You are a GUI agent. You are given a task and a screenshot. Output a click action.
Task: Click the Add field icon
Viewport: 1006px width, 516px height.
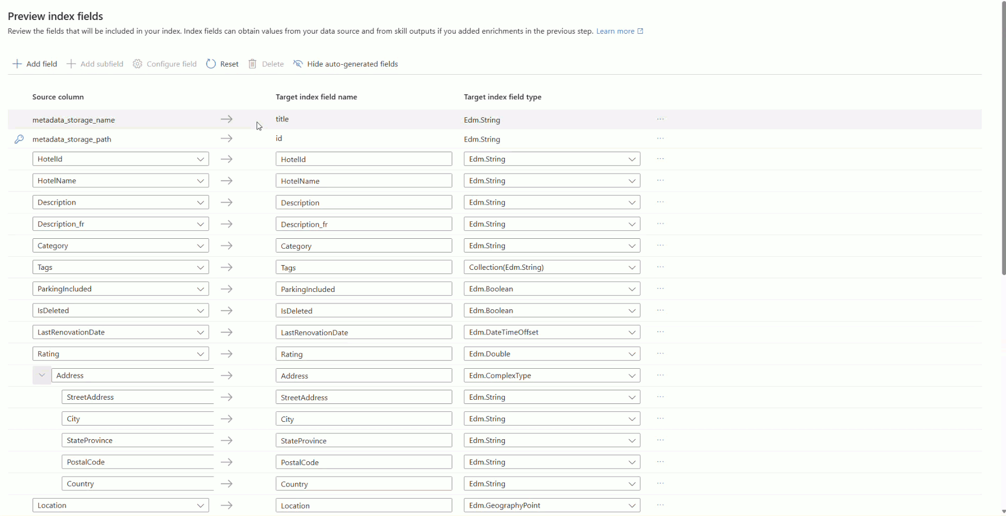click(x=17, y=64)
